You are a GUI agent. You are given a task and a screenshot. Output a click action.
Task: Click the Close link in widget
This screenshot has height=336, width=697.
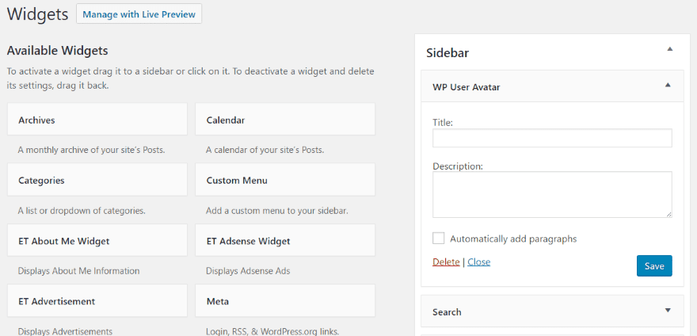(478, 262)
